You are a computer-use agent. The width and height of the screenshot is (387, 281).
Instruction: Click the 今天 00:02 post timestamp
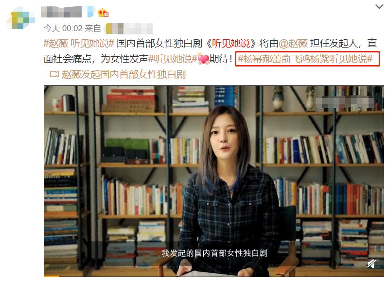tap(63, 28)
